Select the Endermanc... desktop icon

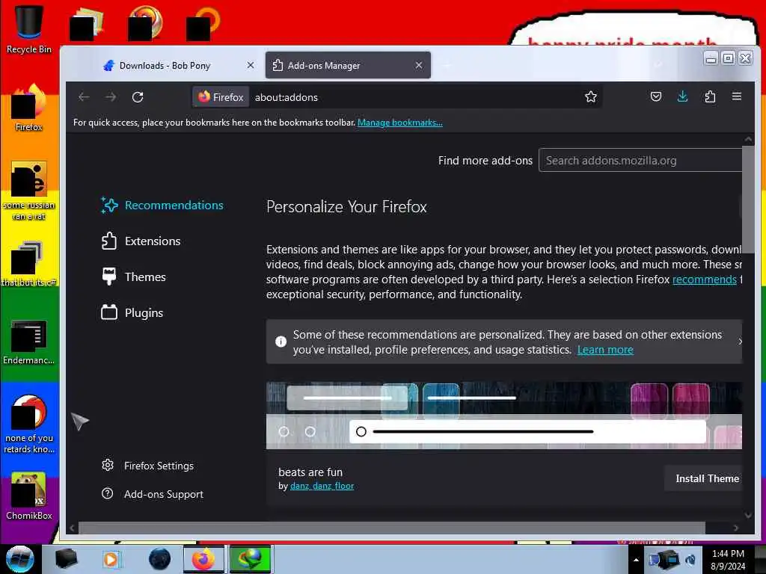pyautogui.click(x=29, y=342)
